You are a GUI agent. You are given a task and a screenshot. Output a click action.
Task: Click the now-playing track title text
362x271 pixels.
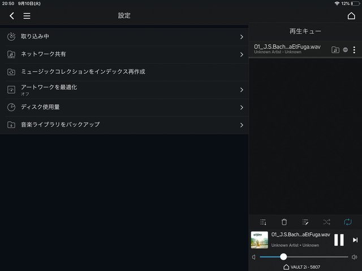(x=300, y=235)
